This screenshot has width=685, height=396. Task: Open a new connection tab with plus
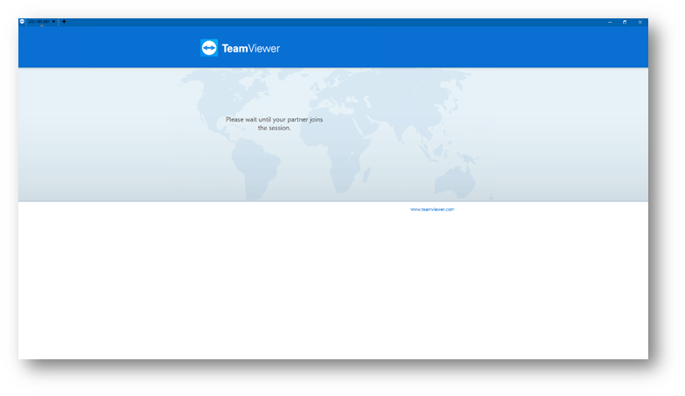coord(64,22)
